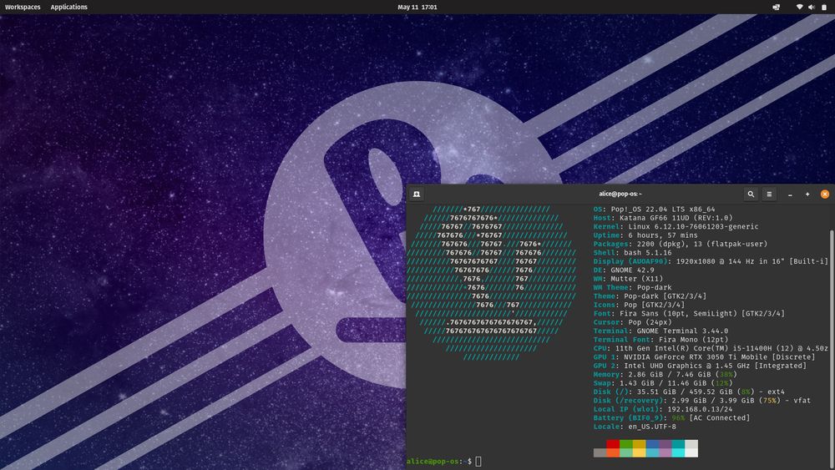Click the GPU 2 line Intel UHD Graphics
The width and height of the screenshot is (835, 470).
700,366
